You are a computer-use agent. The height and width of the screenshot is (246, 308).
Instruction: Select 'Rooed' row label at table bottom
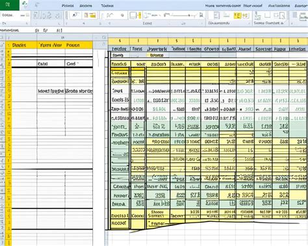point(120,223)
